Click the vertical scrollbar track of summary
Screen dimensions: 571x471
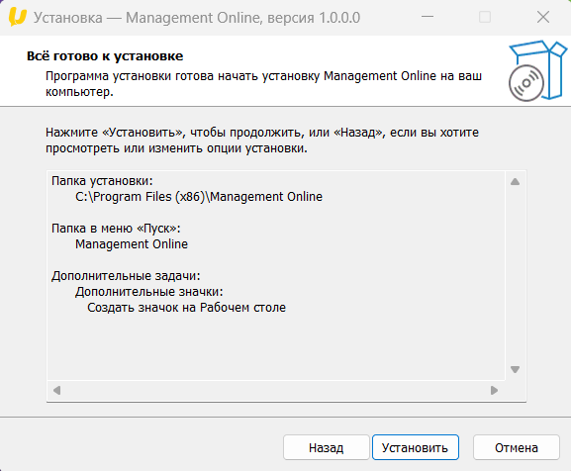point(515,275)
